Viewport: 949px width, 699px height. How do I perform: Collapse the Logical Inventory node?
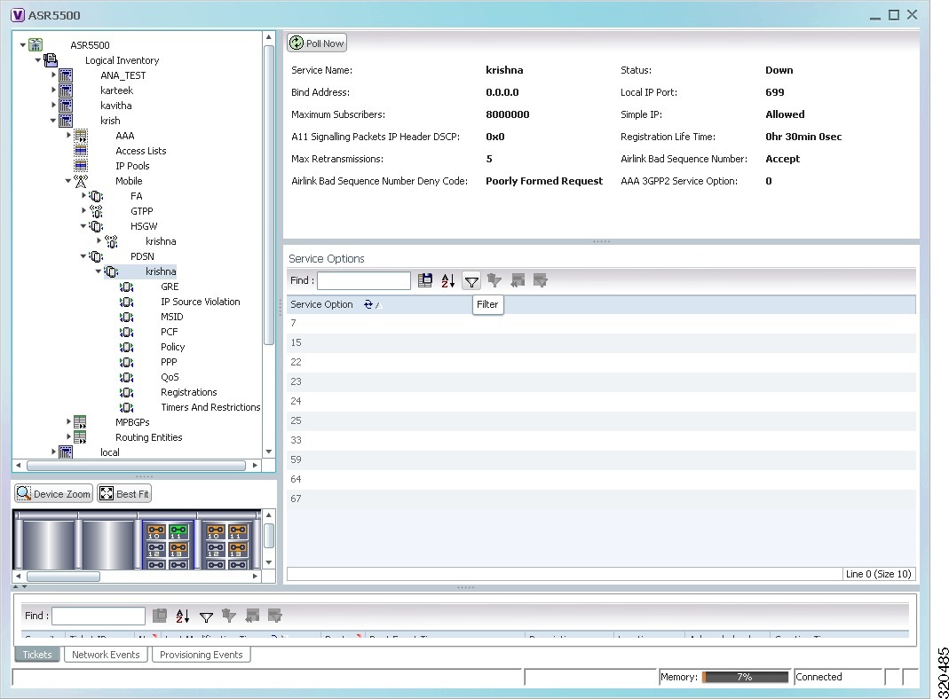(x=38, y=59)
